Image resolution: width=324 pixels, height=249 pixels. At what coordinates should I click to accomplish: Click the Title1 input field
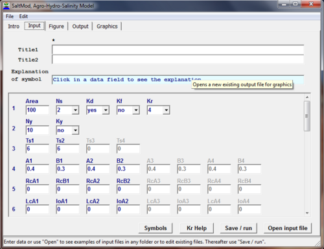tap(178, 50)
